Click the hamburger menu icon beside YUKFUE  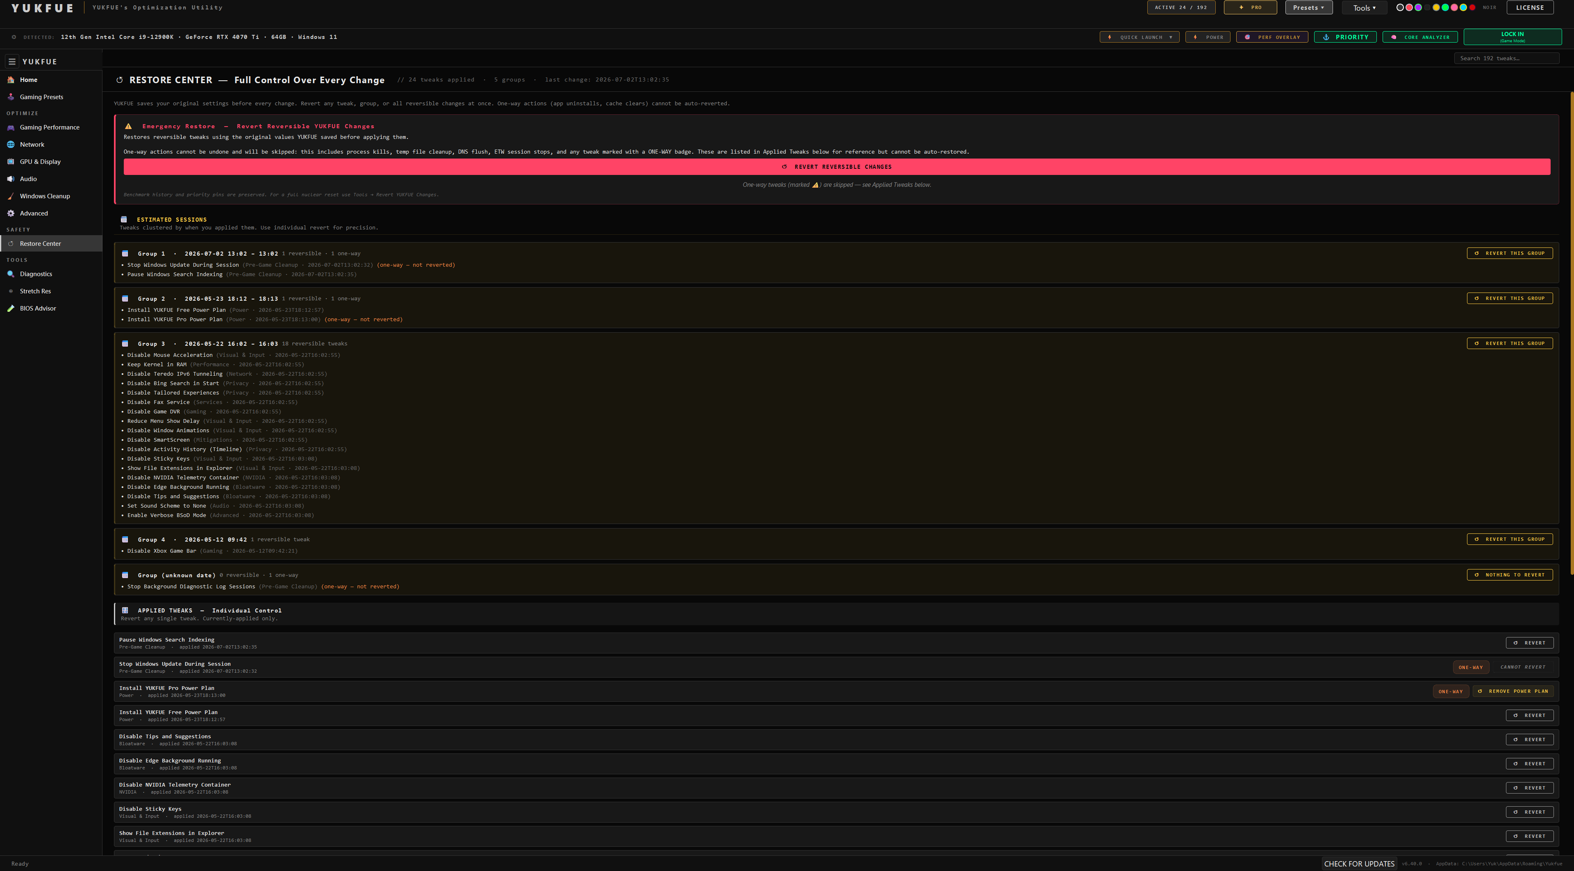(x=11, y=62)
